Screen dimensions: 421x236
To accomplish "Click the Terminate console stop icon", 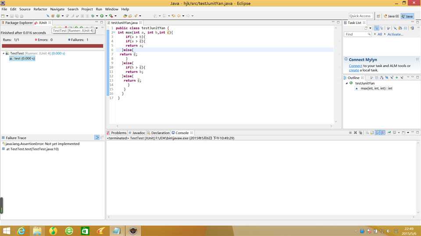I will click(350, 132).
